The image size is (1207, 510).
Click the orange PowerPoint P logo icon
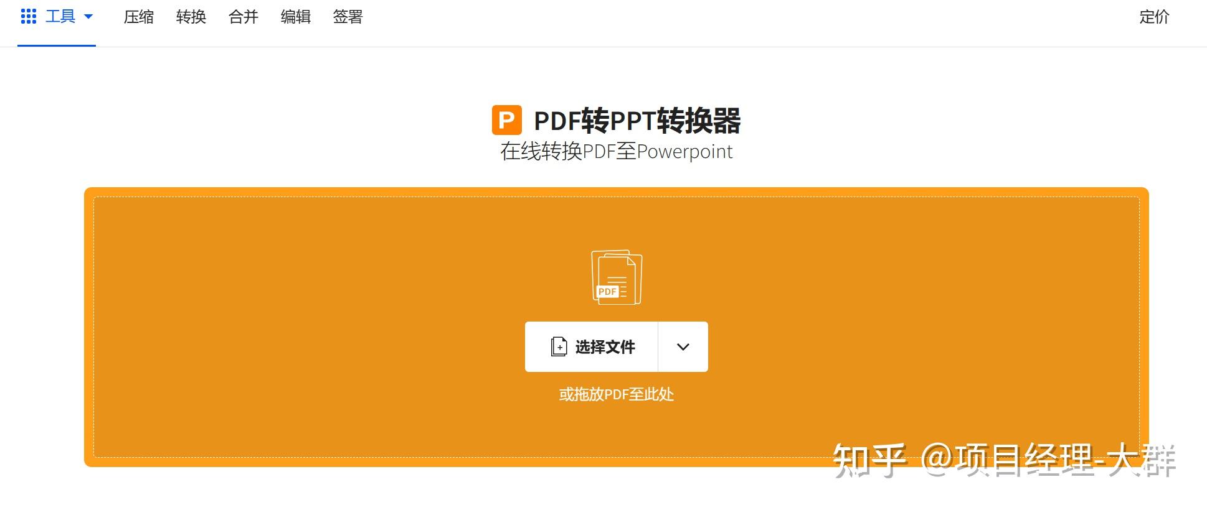pos(507,120)
